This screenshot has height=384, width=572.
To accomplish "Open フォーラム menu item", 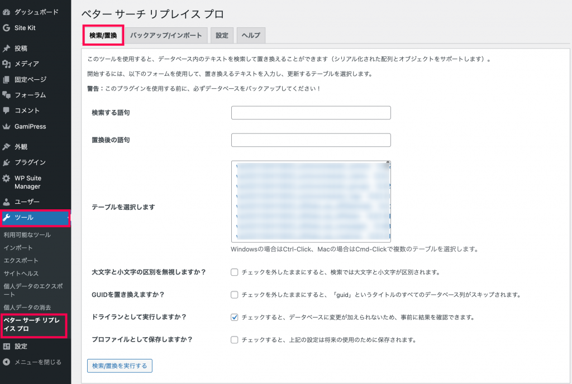I will tap(30, 95).
